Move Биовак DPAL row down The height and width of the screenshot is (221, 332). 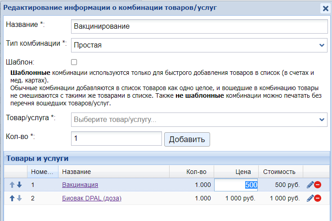click(19, 198)
